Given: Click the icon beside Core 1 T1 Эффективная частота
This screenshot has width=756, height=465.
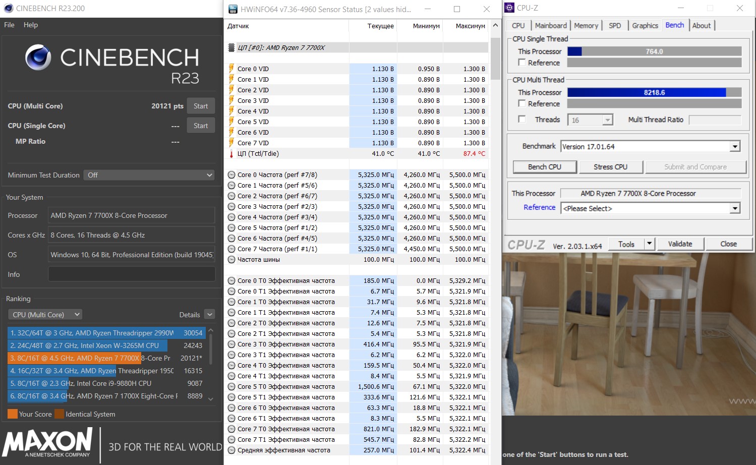Looking at the screenshot, I should click(x=231, y=313).
